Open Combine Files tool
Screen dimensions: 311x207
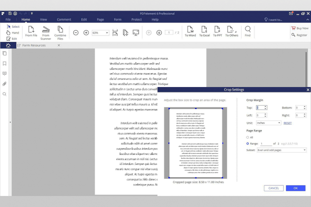[60, 33]
